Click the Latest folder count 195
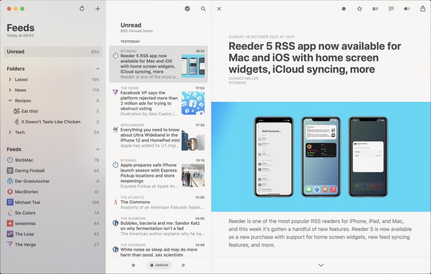This screenshot has height=274, width=431. [95, 80]
